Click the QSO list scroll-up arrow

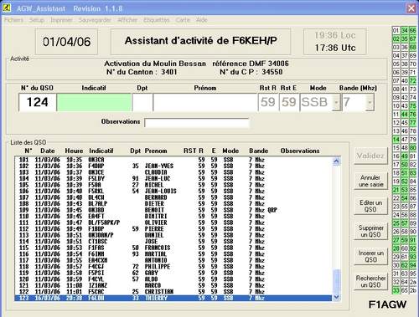click(x=336, y=161)
